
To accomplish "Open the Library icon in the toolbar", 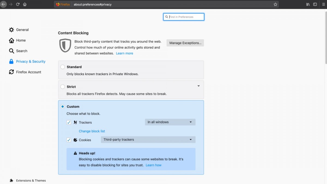I will click(x=308, y=4).
